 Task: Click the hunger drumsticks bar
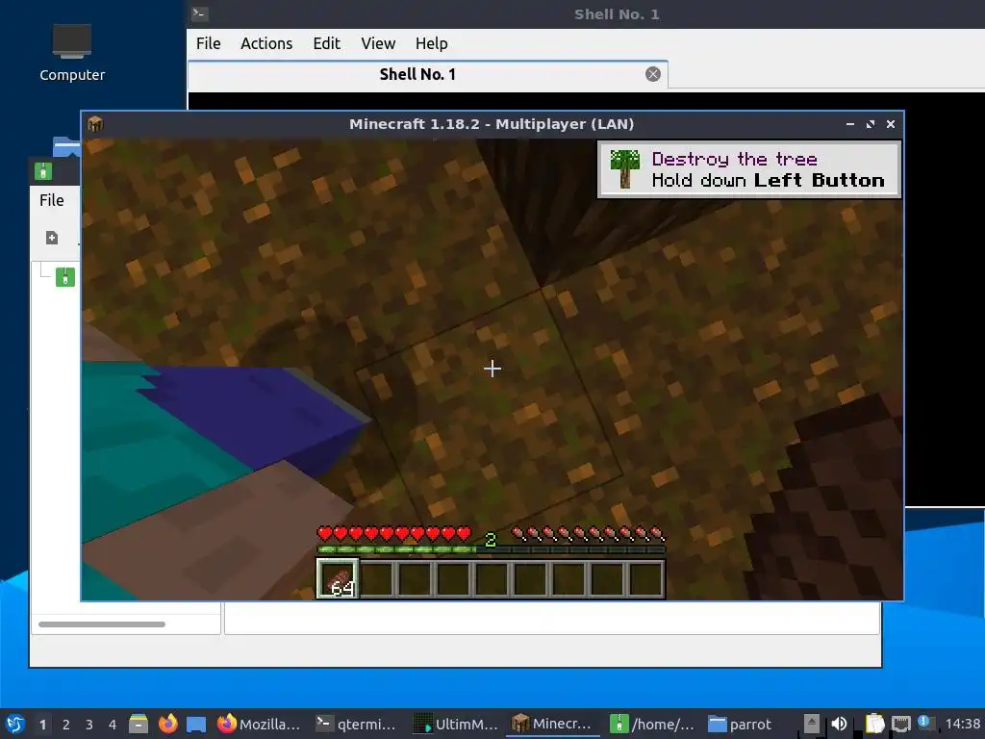[588, 534]
